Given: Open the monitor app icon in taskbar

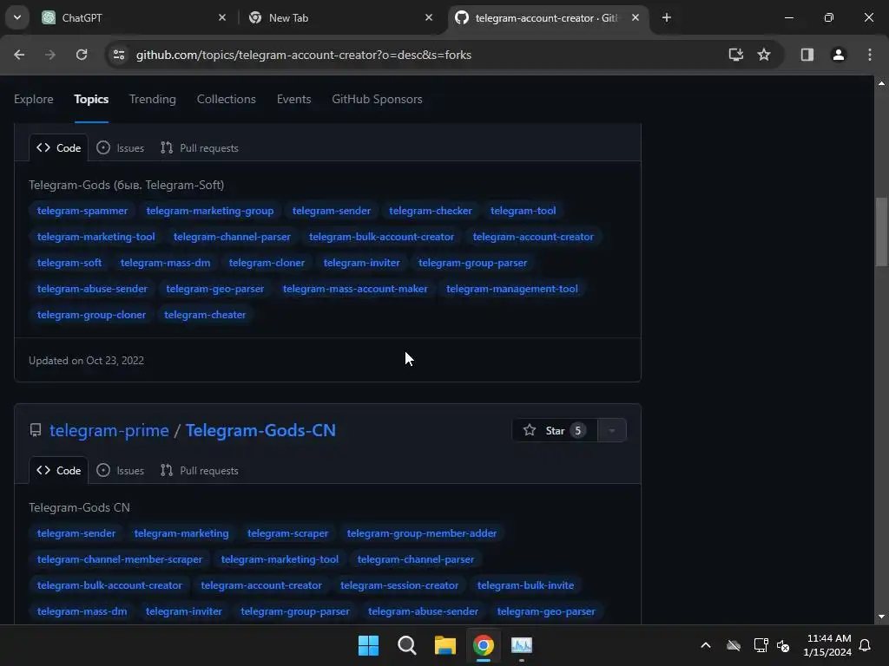Looking at the screenshot, I should click(x=522, y=645).
